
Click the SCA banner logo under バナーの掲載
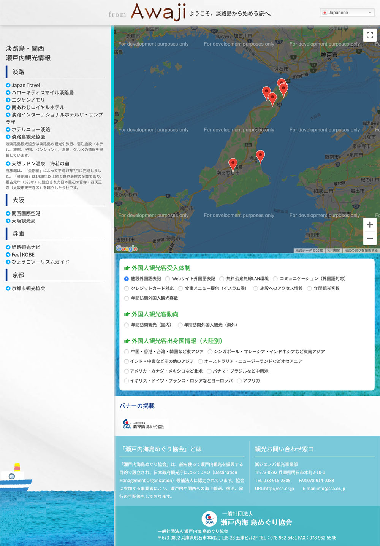pos(144,424)
